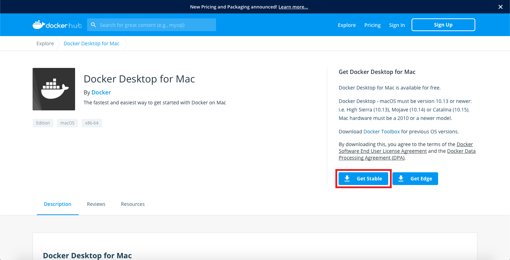Click the Docker Hub whale logo
Viewport: 510px width, 260px height.
pos(57,25)
